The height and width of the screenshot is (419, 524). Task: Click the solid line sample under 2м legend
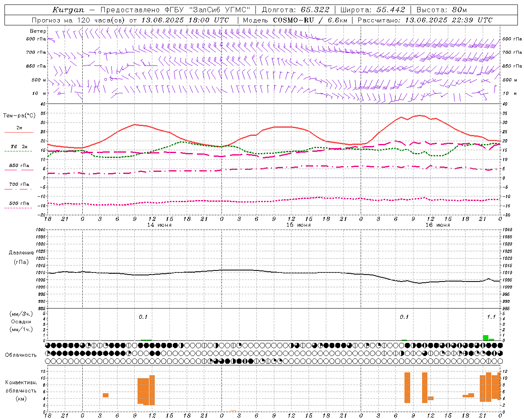[x=19, y=132]
